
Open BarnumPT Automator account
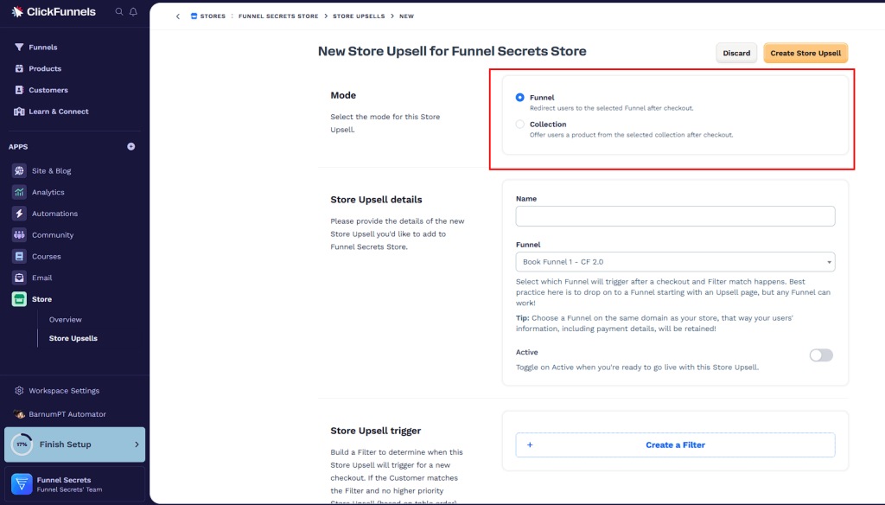click(67, 414)
